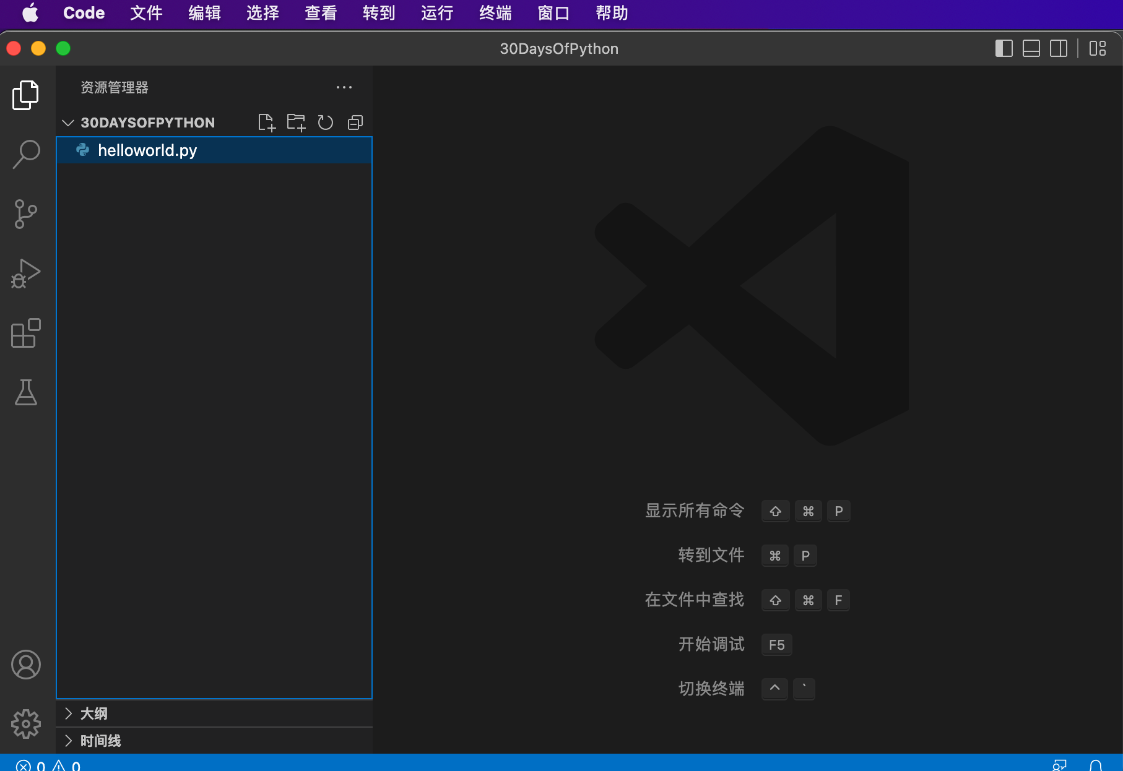Click 切换终端 shortcut hint
Image resolution: width=1123 pixels, height=771 pixels.
711,689
